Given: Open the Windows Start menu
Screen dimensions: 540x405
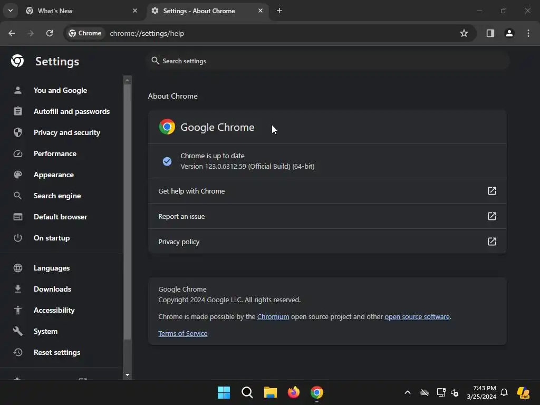Looking at the screenshot, I should 224,392.
